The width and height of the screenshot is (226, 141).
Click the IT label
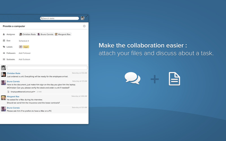(21, 47)
